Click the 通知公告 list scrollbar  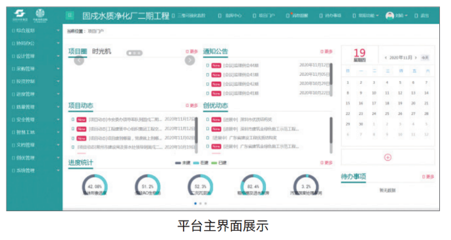tap(331, 79)
